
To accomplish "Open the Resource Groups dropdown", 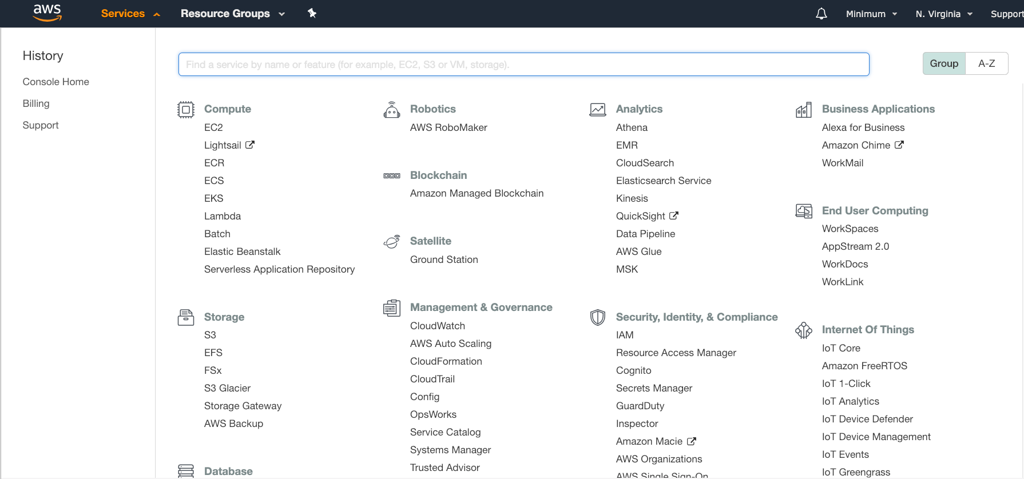I will (x=233, y=14).
